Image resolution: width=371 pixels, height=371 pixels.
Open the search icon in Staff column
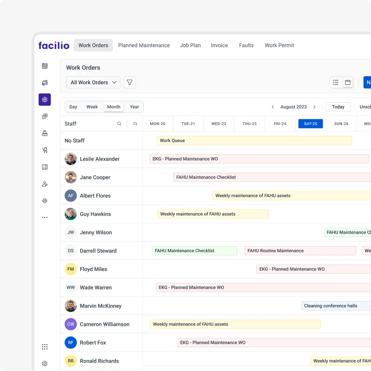119,123
